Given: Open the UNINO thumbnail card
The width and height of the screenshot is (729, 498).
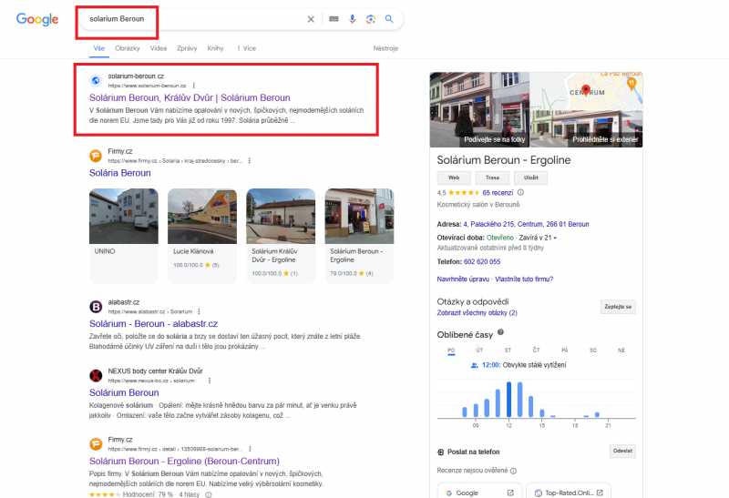Looking at the screenshot, I should pos(124,235).
